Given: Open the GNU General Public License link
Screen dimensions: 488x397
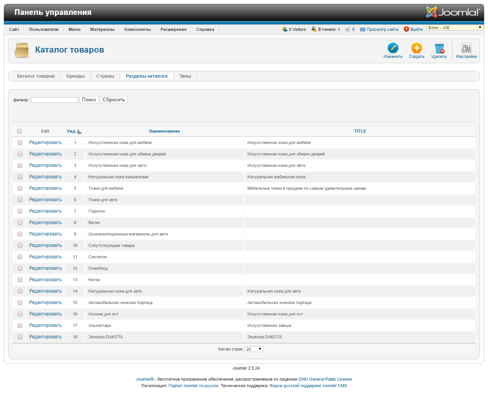Looking at the screenshot, I should pyautogui.click(x=325, y=379).
